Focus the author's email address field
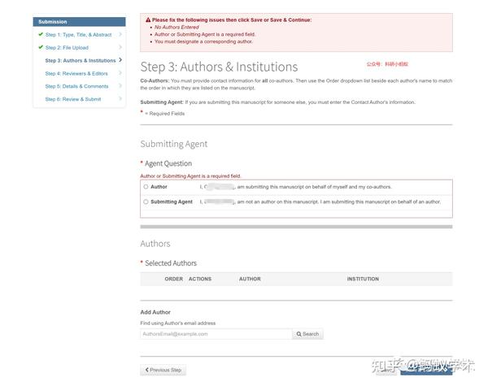Viewport: 488px width, 386px height. coord(216,334)
